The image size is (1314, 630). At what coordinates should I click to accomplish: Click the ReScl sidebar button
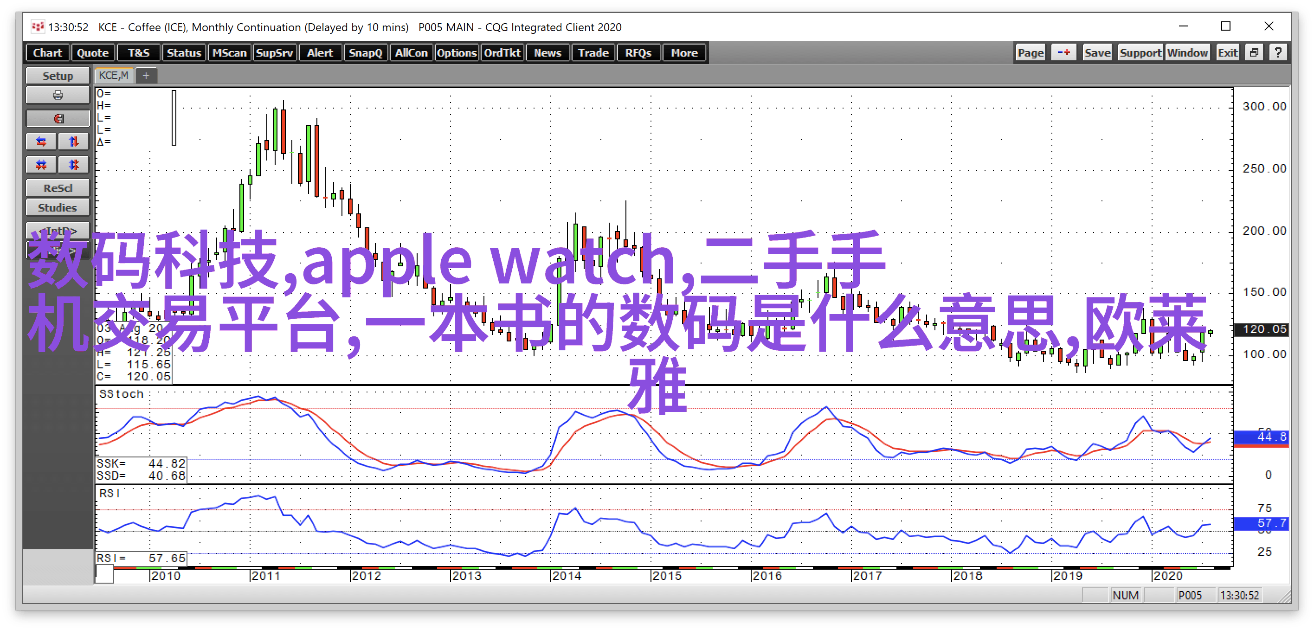[x=58, y=188]
